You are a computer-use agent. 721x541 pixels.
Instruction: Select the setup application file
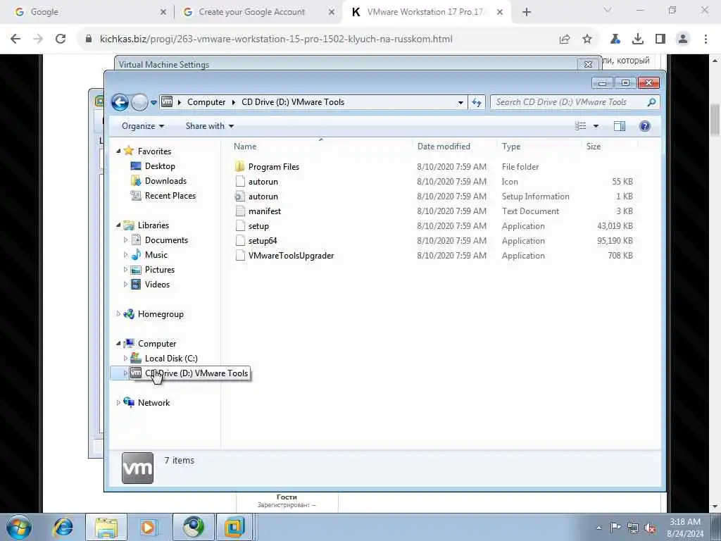click(258, 226)
